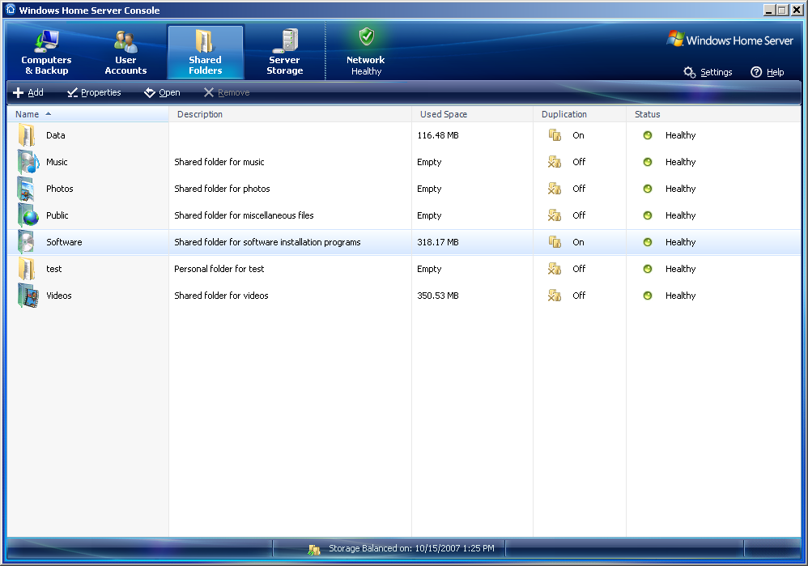Viewport: 808px width, 566px height.
Task: Click the green status icon for Music
Action: pos(648,162)
